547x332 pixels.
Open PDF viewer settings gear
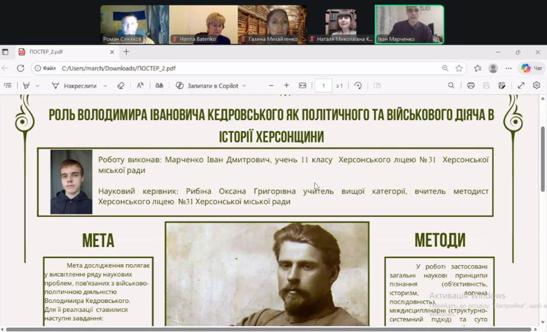[x=536, y=86]
